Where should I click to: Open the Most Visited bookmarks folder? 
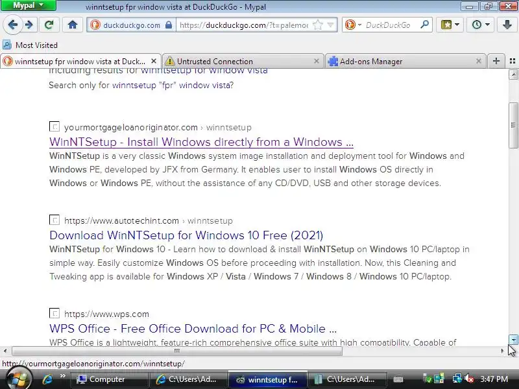[30, 45]
